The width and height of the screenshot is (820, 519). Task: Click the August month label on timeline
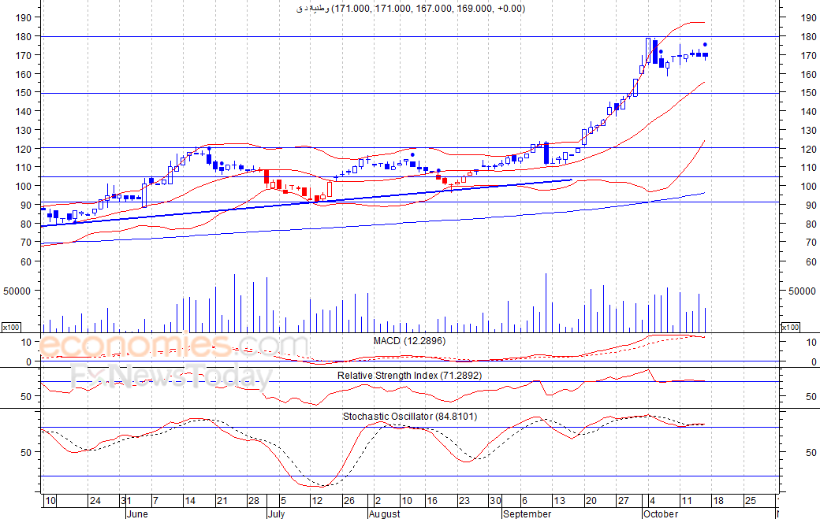385,513
